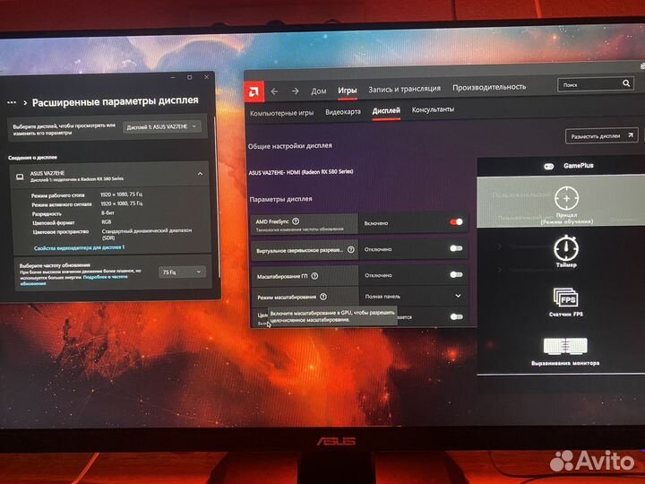645x484 pixels.
Task: Open the help icon next to AMD FreeSync
Action: click(296, 221)
